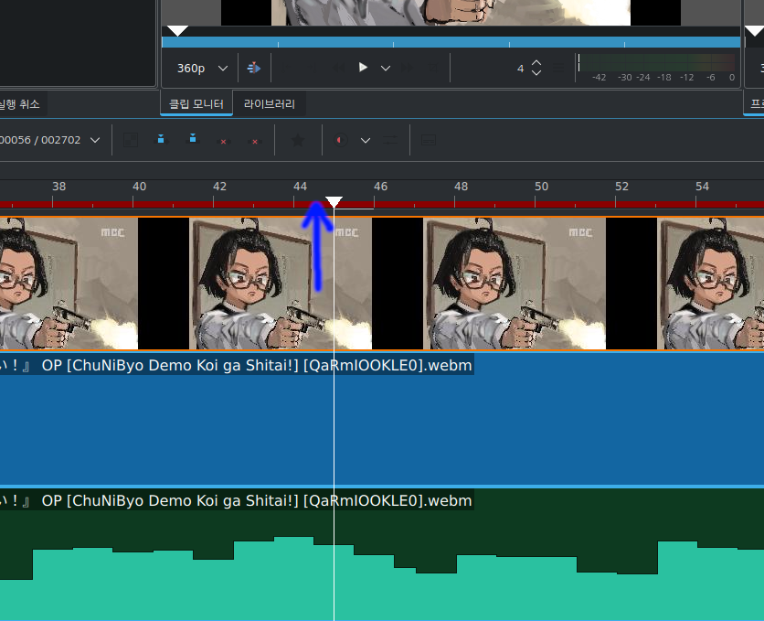The width and height of the screenshot is (764, 621).
Task: Start preview render with red circle icon
Action: [x=341, y=140]
